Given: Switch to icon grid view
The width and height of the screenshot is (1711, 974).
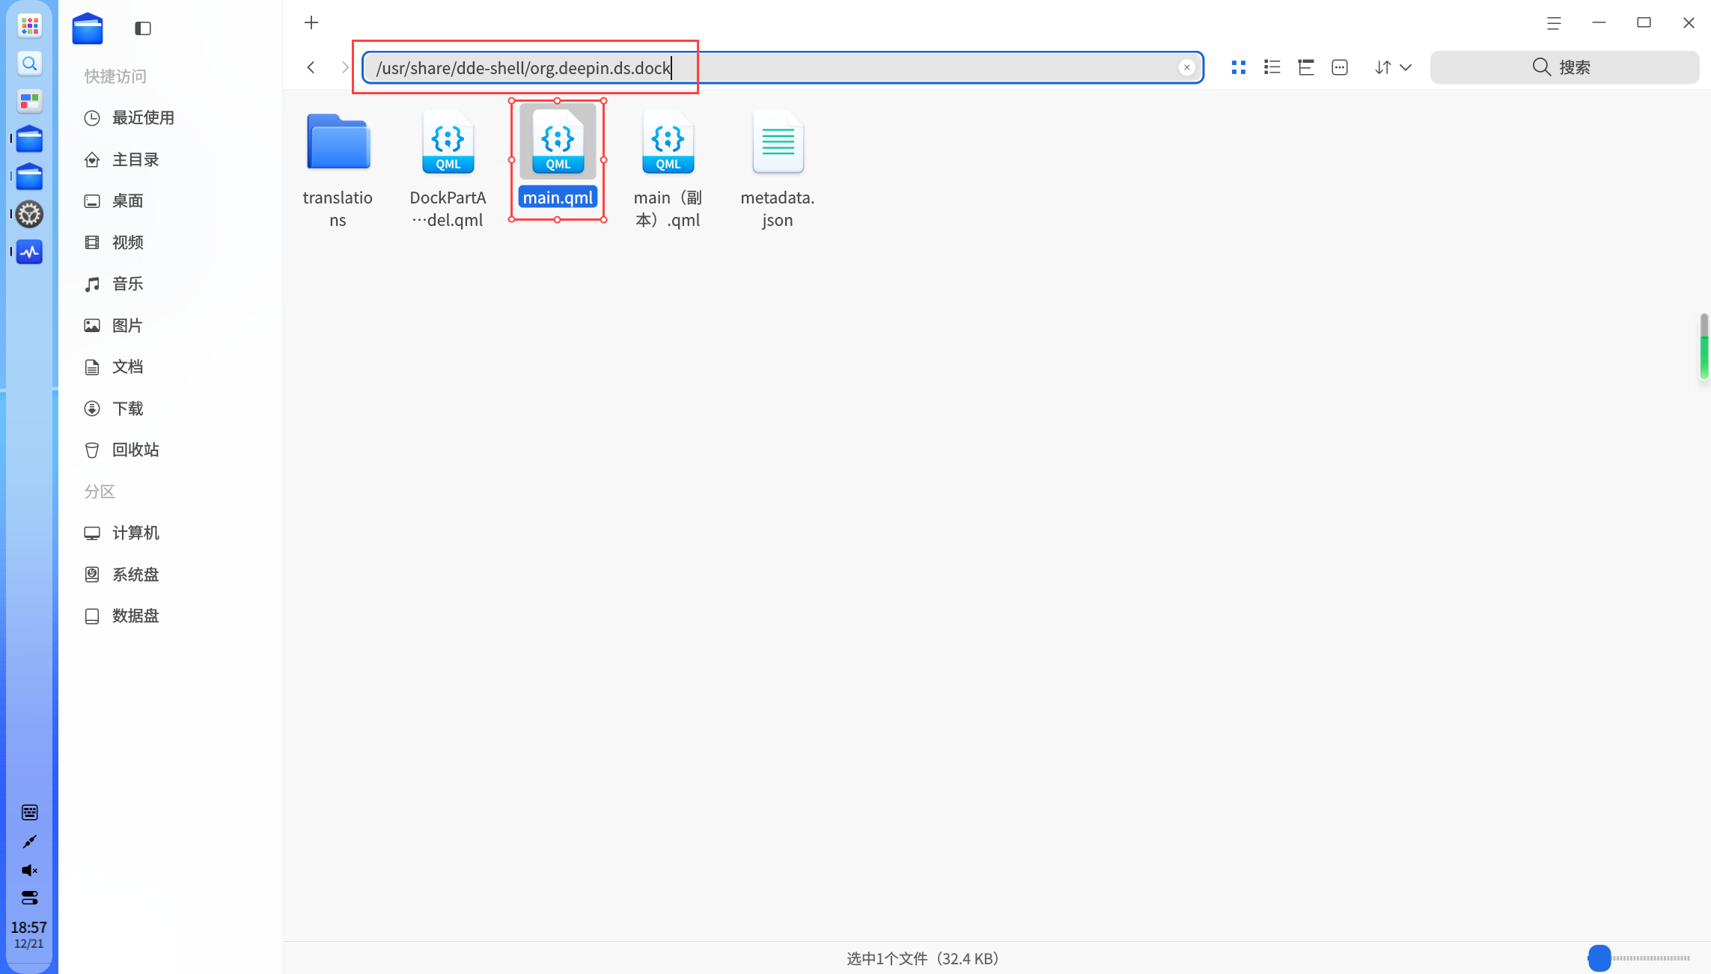Looking at the screenshot, I should (x=1239, y=67).
